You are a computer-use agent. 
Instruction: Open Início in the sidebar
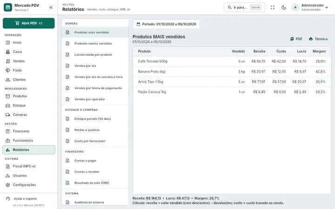(x=29, y=42)
